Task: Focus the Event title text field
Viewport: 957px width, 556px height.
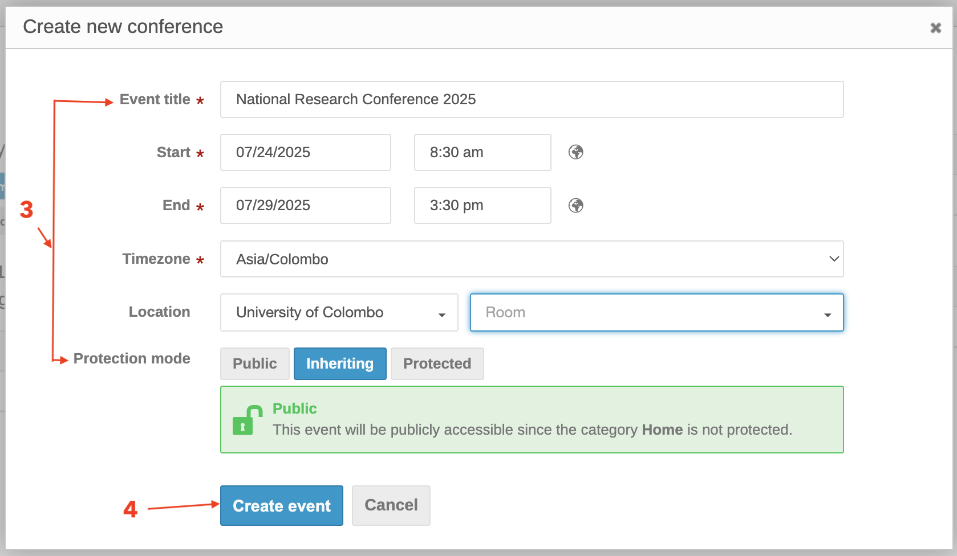Action: [532, 100]
